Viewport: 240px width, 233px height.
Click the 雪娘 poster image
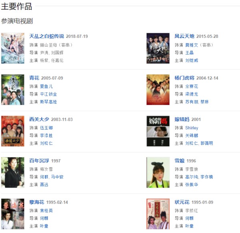[158, 172]
